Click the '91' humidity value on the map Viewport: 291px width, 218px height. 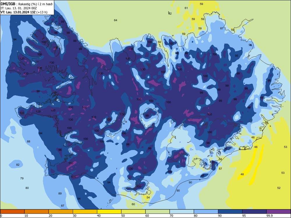point(250,45)
